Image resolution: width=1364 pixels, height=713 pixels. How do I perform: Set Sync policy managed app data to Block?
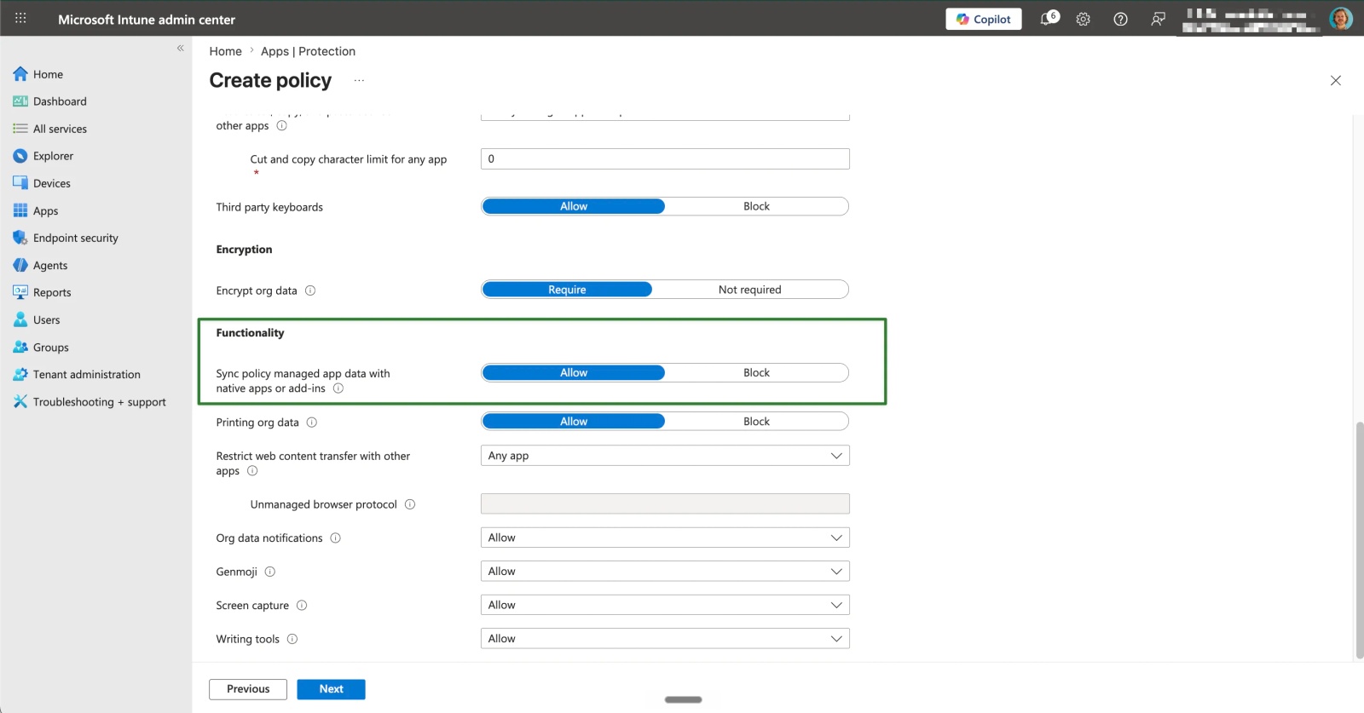coord(756,372)
